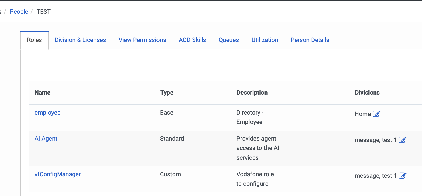Select the ACD Skills tab

point(192,40)
